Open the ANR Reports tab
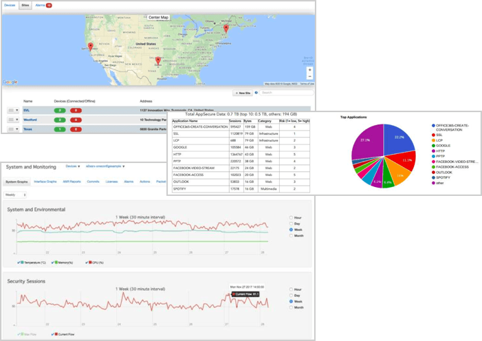482x341 pixels. (72, 181)
